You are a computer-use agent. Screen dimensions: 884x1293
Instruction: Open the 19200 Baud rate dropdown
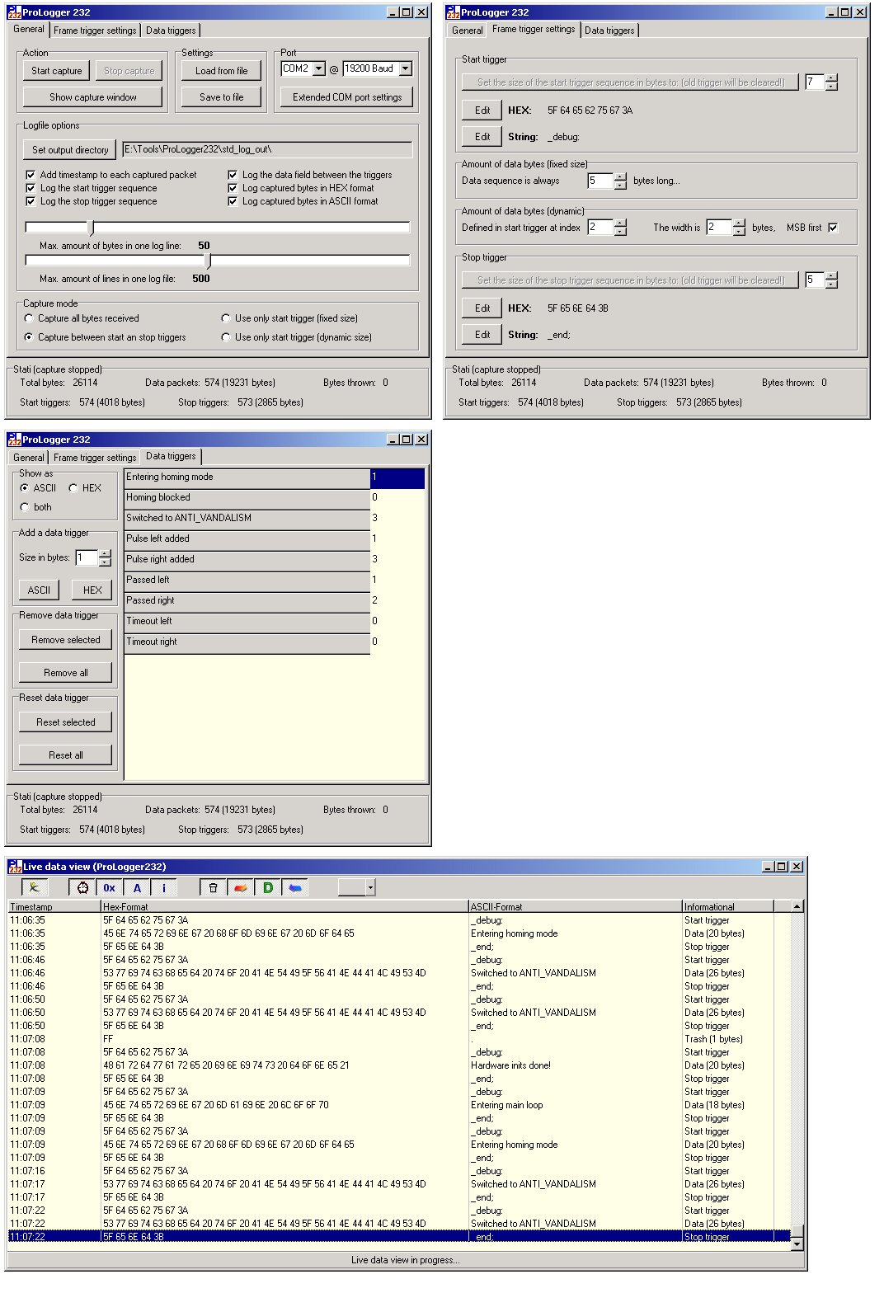pyautogui.click(x=406, y=69)
